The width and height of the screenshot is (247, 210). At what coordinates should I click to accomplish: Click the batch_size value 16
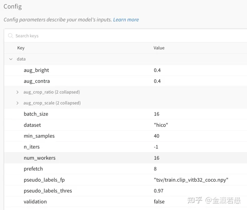click(156, 114)
